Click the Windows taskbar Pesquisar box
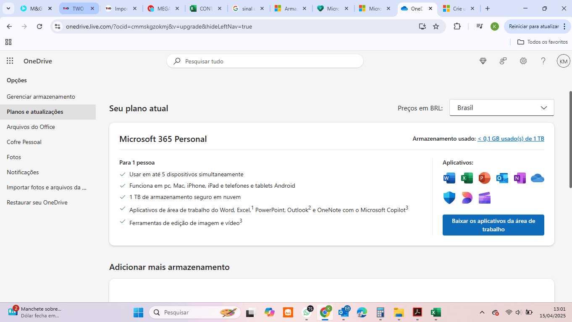 click(x=195, y=312)
